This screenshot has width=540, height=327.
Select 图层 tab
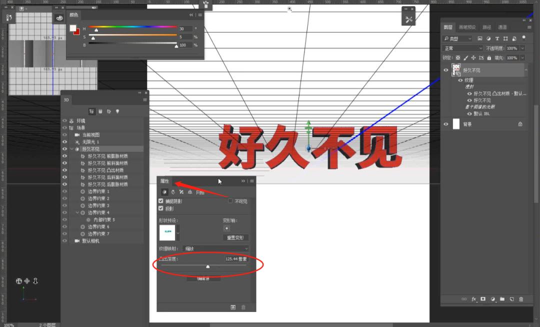click(x=448, y=27)
